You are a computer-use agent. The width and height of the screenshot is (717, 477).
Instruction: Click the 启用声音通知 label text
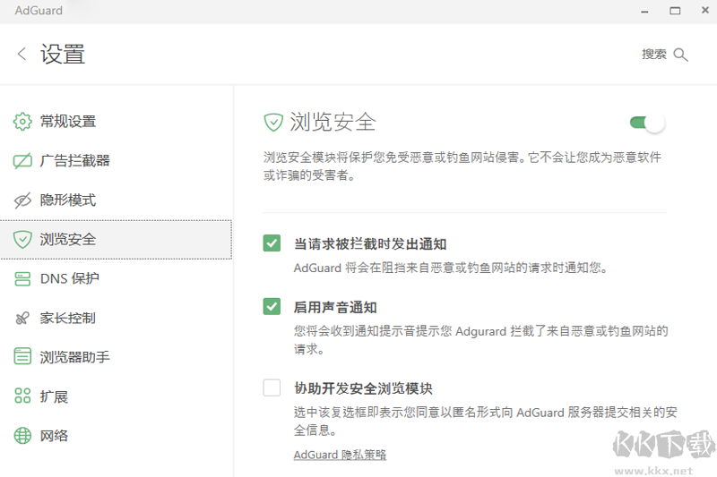335,307
